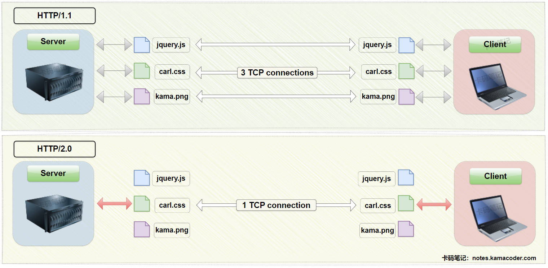Click the kama.png label on the HTTP/1.1 client side
Screen dimensions: 548x268
(x=378, y=97)
